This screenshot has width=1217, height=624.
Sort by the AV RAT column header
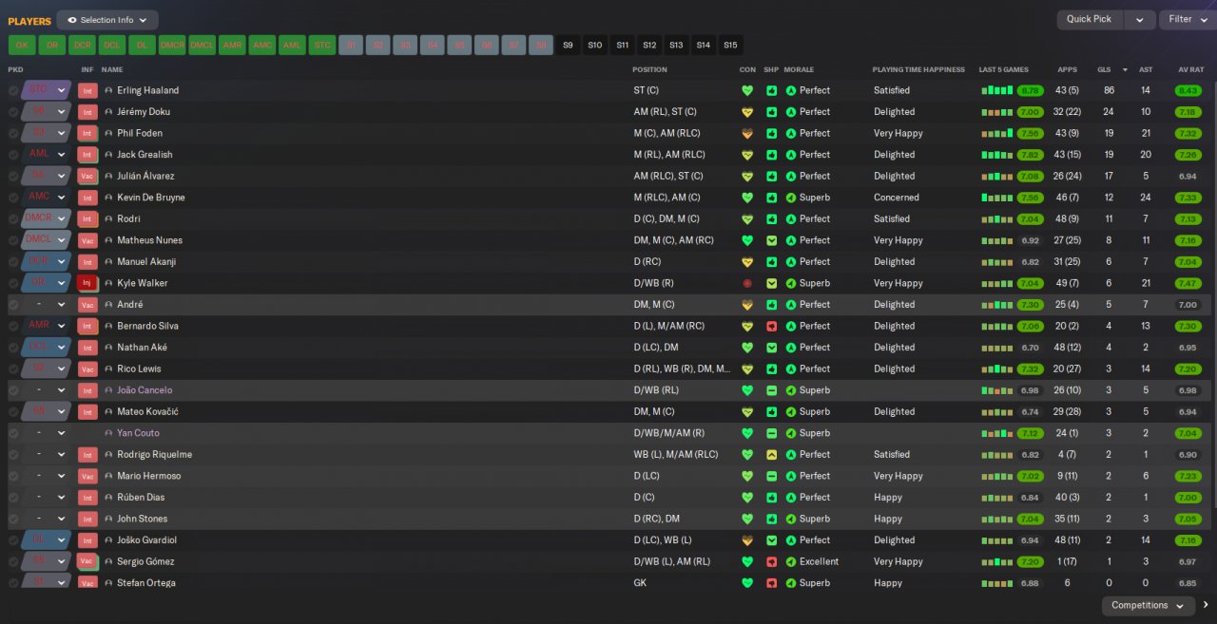(x=1191, y=69)
